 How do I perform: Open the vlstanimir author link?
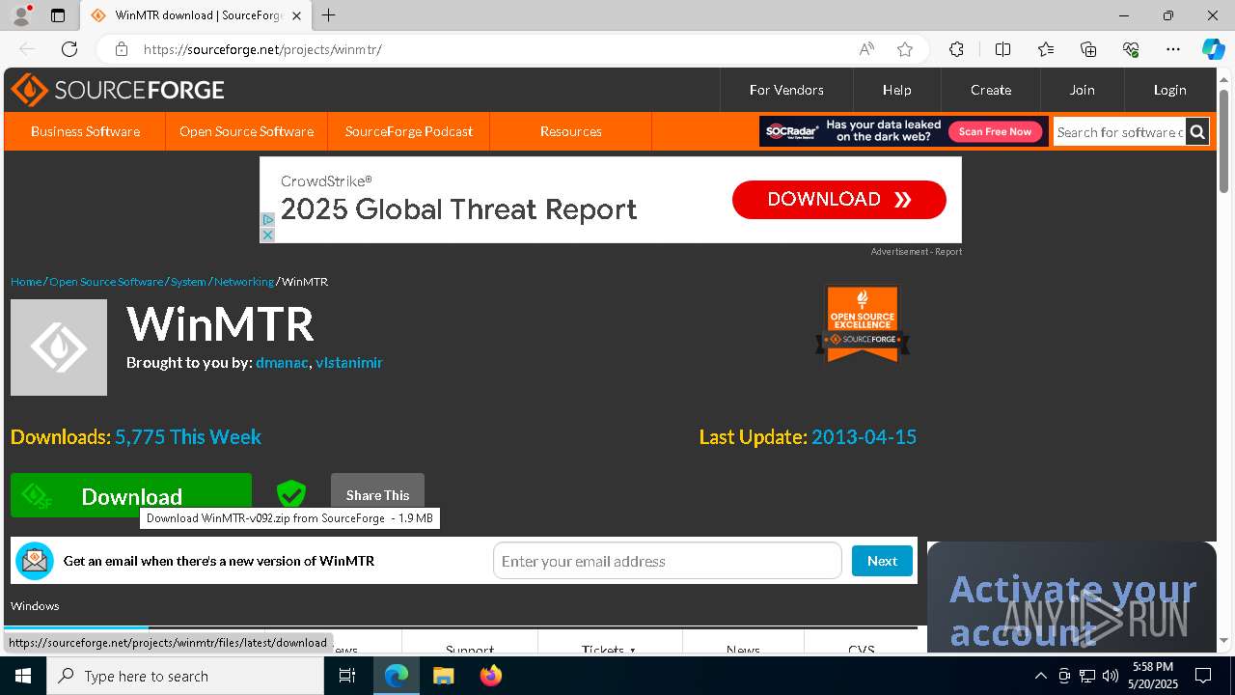point(349,363)
